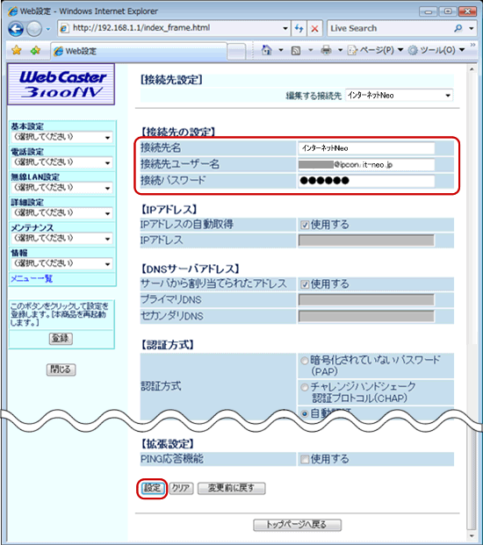Click the Live Search magnifier icon
Viewport: 483px width, 545px height.
coord(458,28)
